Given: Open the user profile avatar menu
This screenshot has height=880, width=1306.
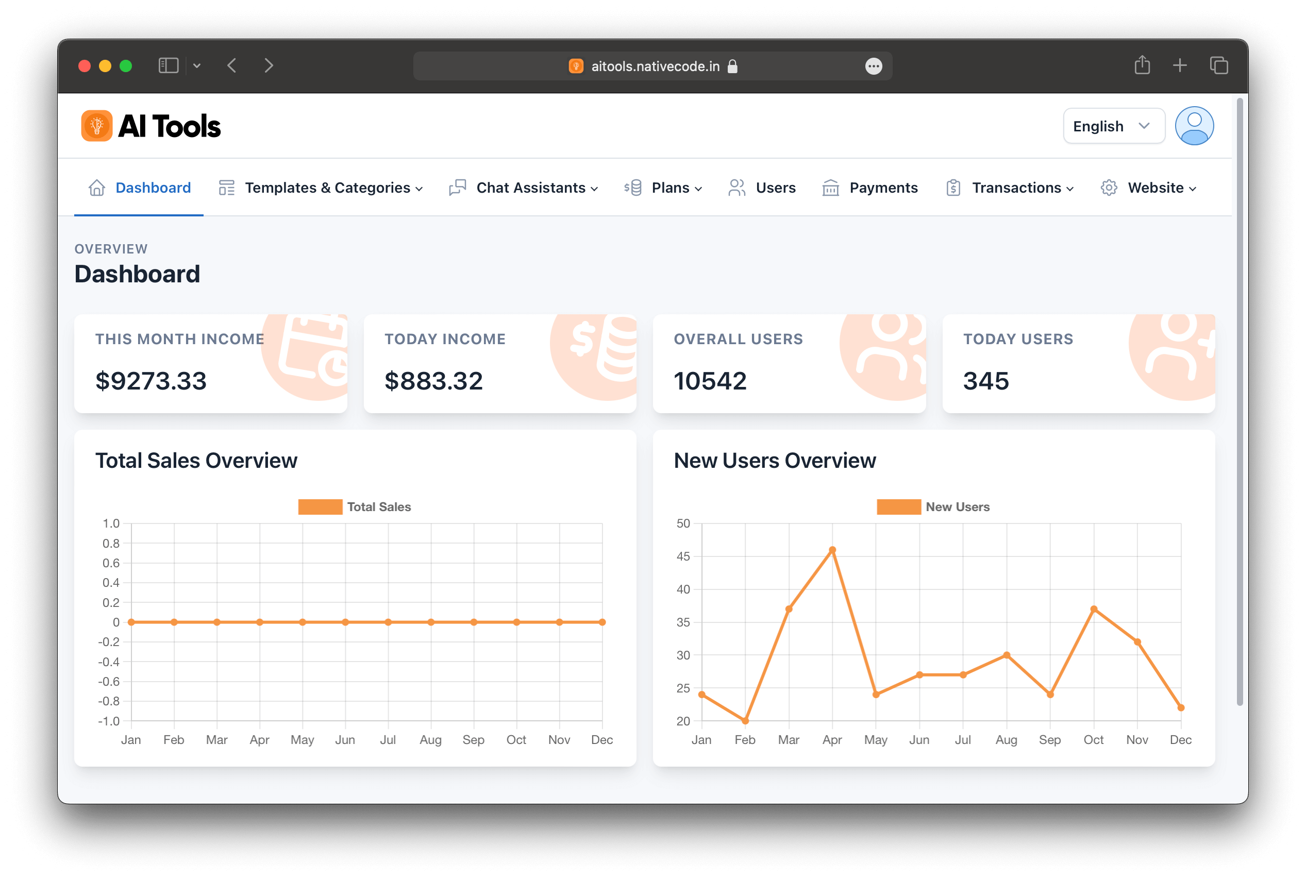Looking at the screenshot, I should 1194,126.
